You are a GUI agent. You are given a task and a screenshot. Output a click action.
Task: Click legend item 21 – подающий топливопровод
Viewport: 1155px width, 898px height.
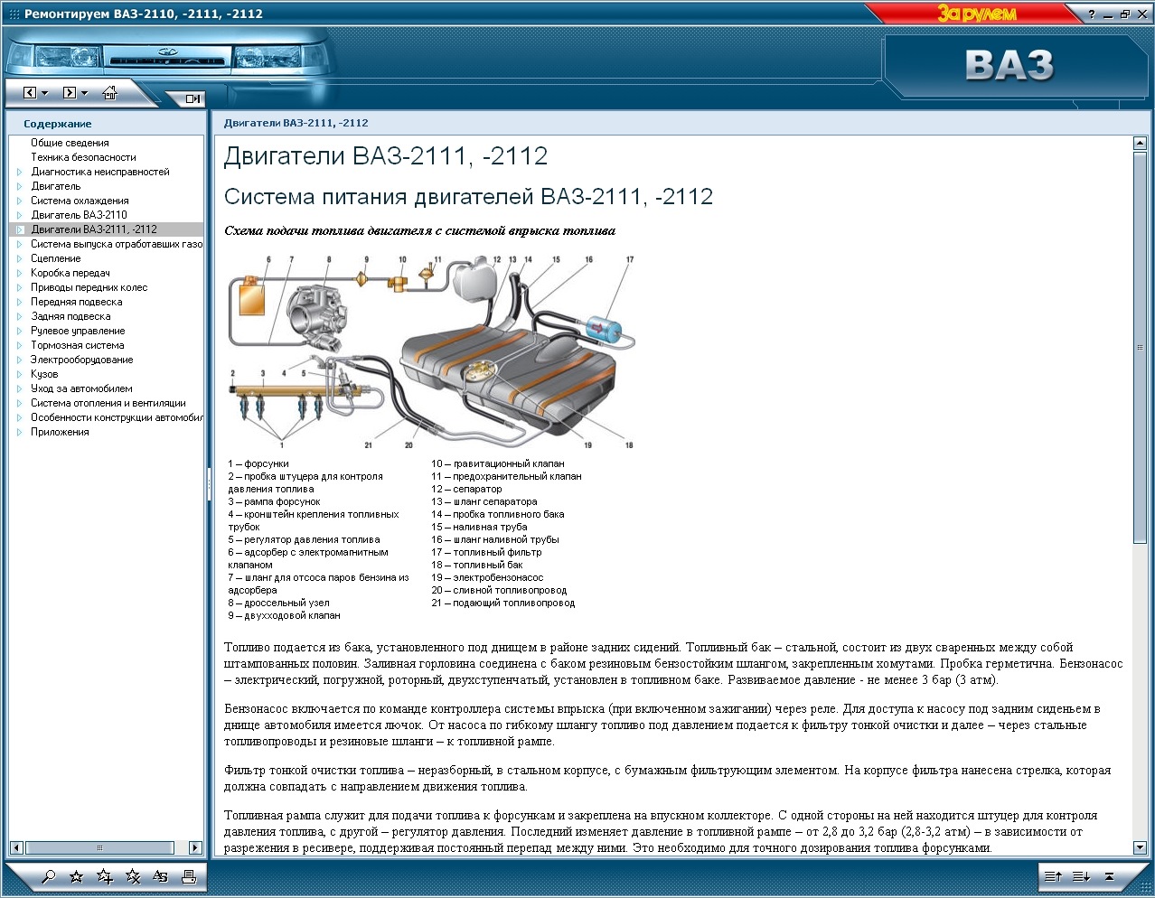(x=502, y=603)
